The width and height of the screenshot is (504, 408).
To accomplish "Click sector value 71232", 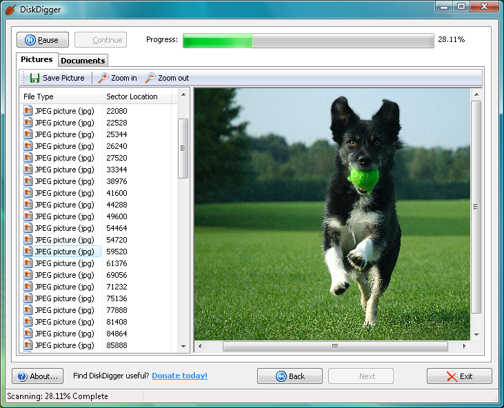I will 117,287.
